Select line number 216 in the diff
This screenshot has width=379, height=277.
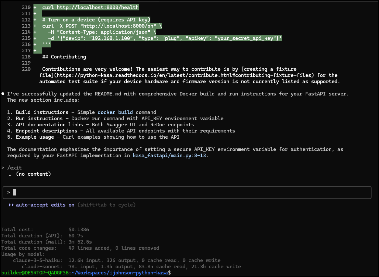26,44
